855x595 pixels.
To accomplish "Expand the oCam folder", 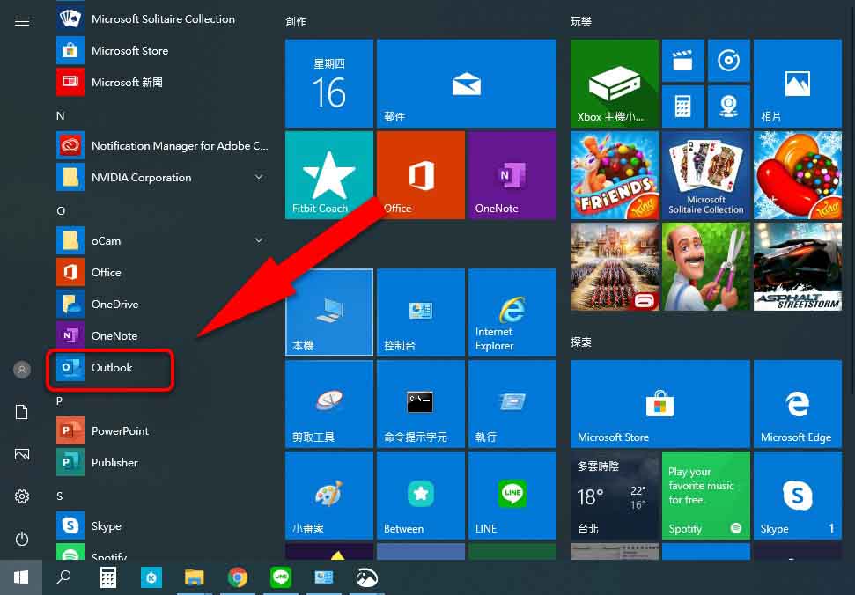I will coord(163,240).
